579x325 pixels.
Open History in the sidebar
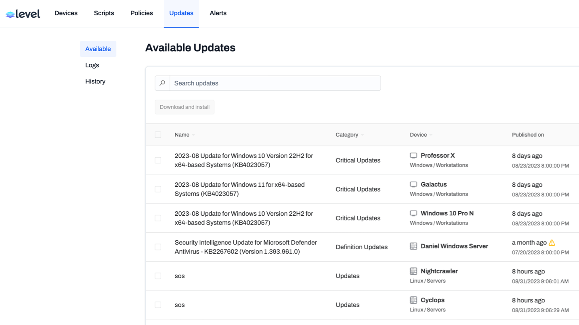pos(95,81)
